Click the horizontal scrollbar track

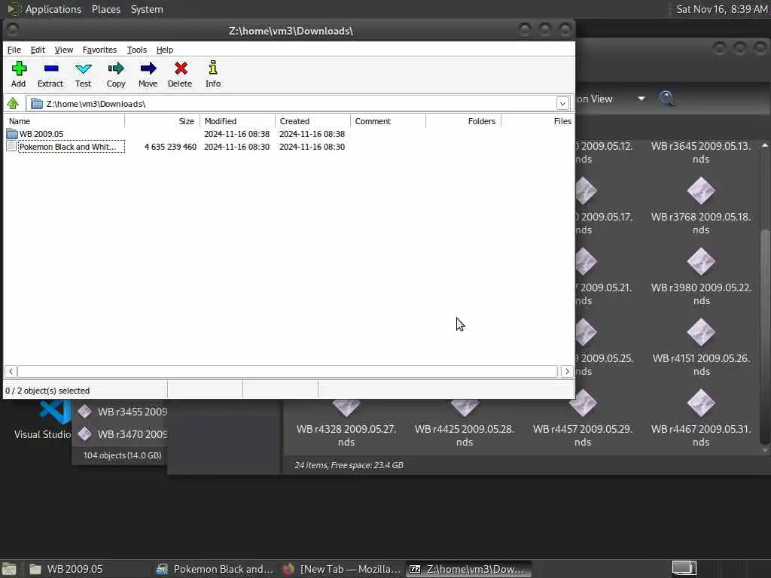pos(288,372)
